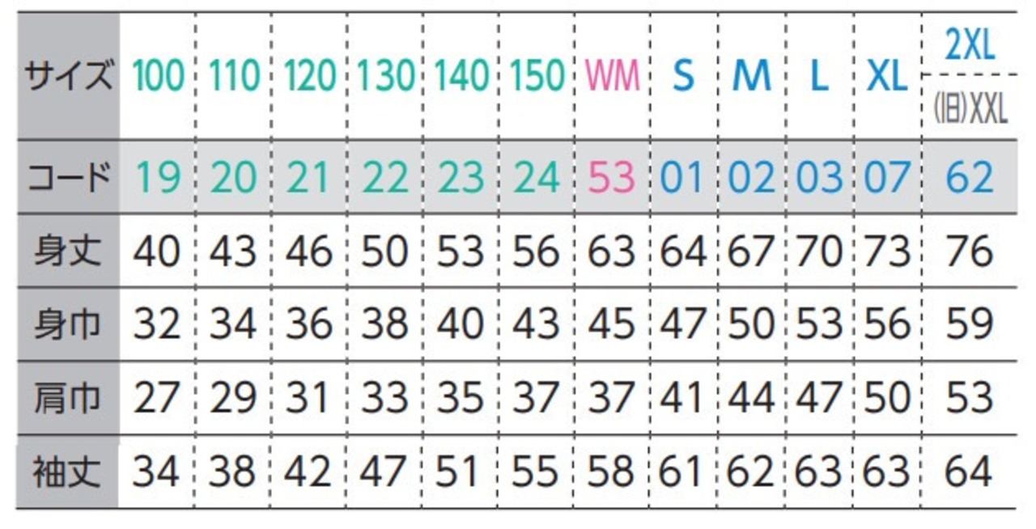Click the pink WM size header
The width and height of the screenshot is (1036, 529).
612,76
